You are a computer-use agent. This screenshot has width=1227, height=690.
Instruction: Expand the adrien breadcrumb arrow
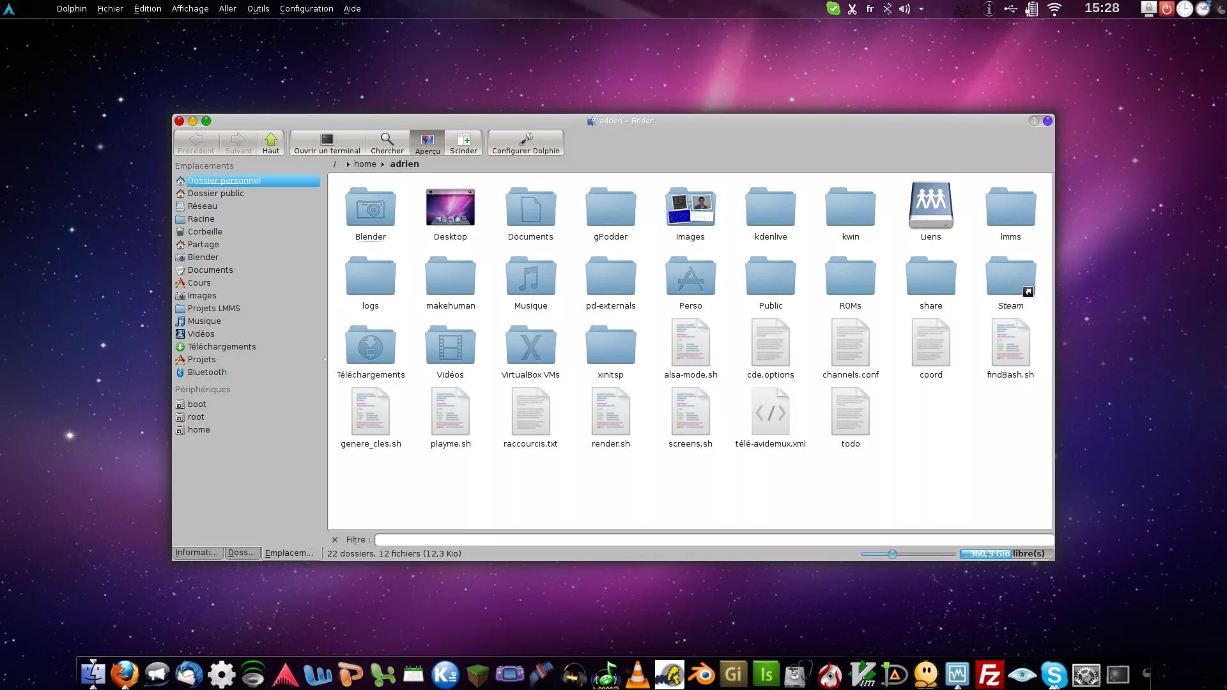[x=383, y=165]
